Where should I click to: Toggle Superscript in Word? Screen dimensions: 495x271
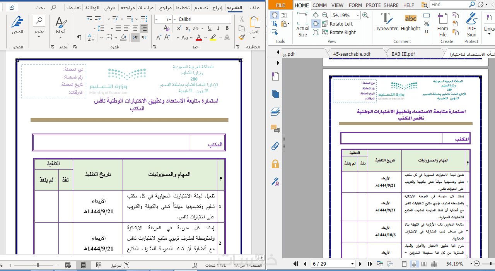click(x=179, y=28)
